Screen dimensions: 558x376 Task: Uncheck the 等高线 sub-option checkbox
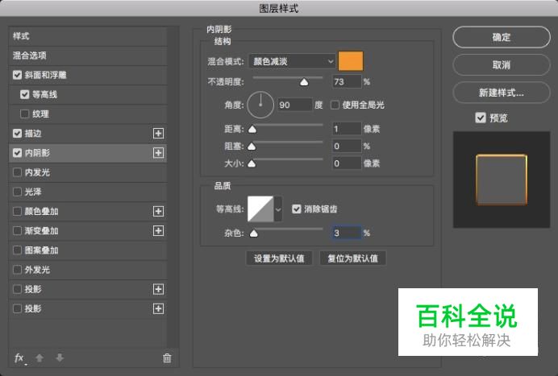point(24,94)
